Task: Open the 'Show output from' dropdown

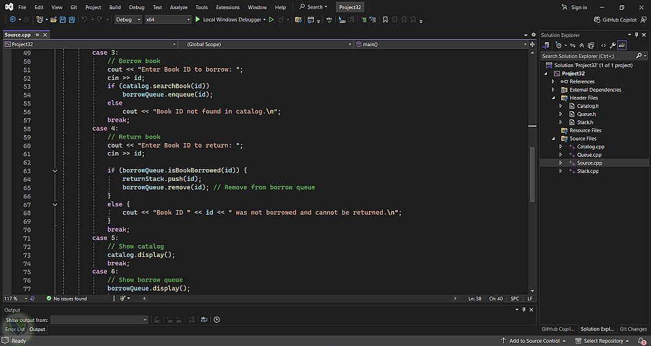Action: click(x=100, y=320)
